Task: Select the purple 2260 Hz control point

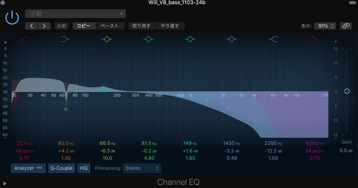Action: [x=228, y=109]
